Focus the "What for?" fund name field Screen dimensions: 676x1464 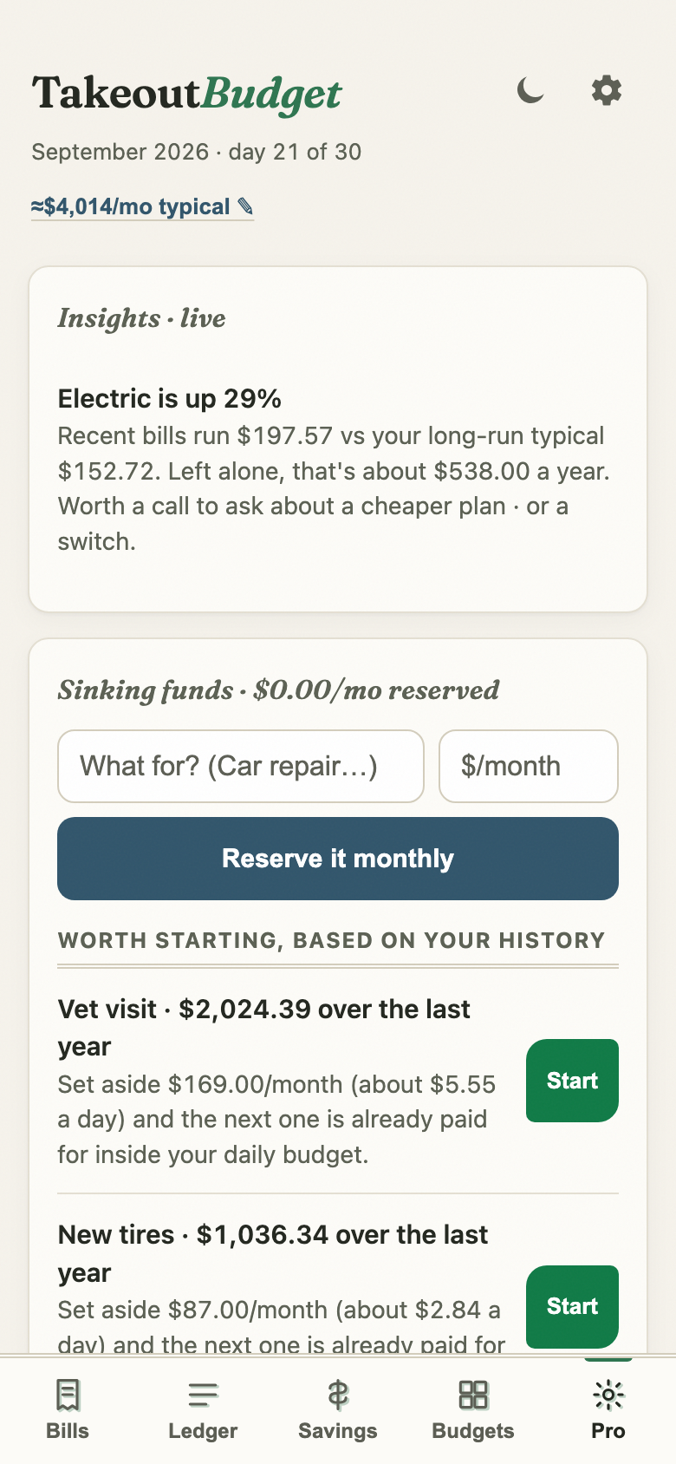pos(241,766)
